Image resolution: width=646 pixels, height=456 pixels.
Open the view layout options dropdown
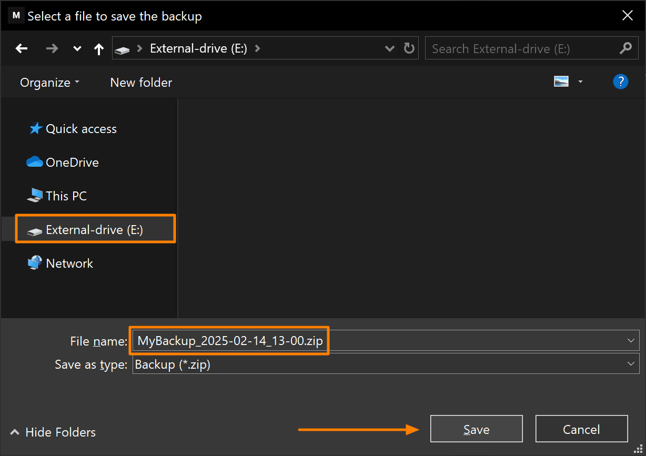[x=580, y=82]
